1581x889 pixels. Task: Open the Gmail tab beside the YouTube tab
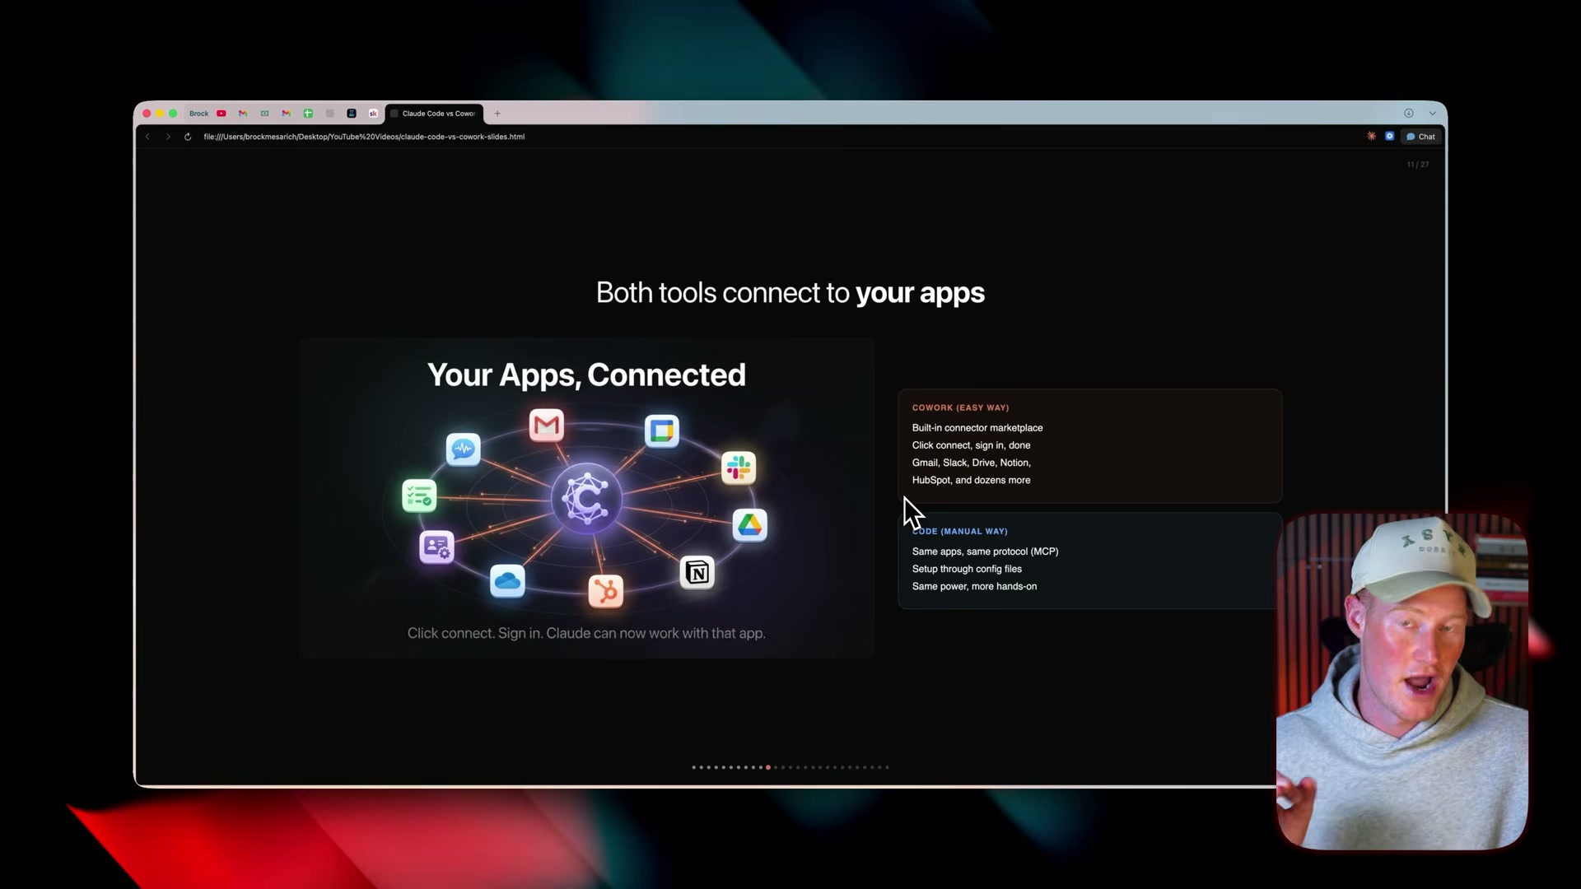click(243, 114)
